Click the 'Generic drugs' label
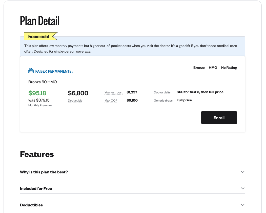This screenshot has height=213, width=266. [x=163, y=101]
